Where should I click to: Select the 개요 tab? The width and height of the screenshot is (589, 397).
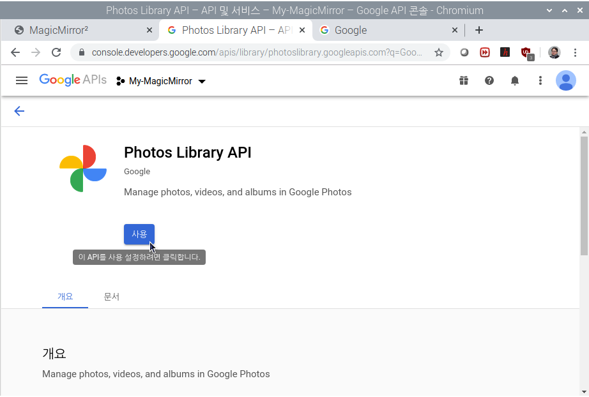click(65, 297)
